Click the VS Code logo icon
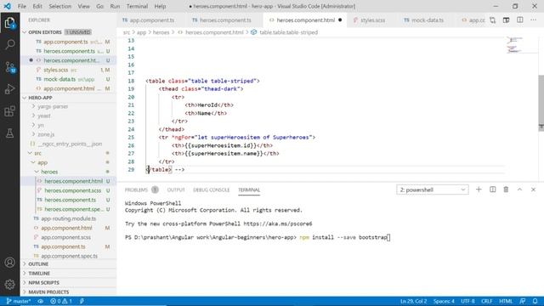544x306 pixels. point(8,6)
